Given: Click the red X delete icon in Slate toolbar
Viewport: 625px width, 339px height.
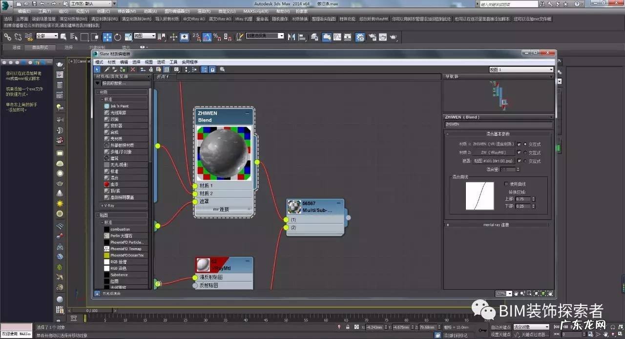Looking at the screenshot, I should click(132, 69).
